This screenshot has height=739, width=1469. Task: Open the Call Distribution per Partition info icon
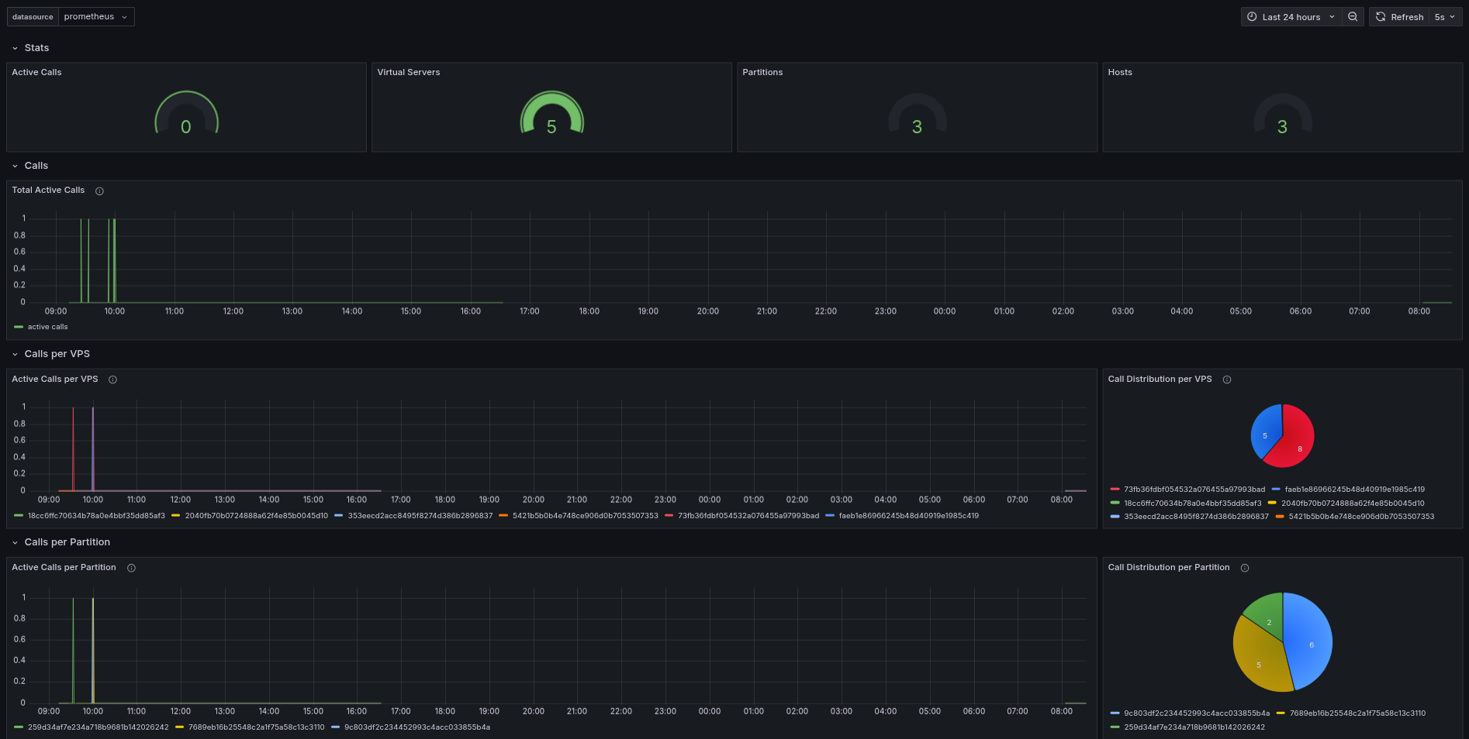(1245, 568)
